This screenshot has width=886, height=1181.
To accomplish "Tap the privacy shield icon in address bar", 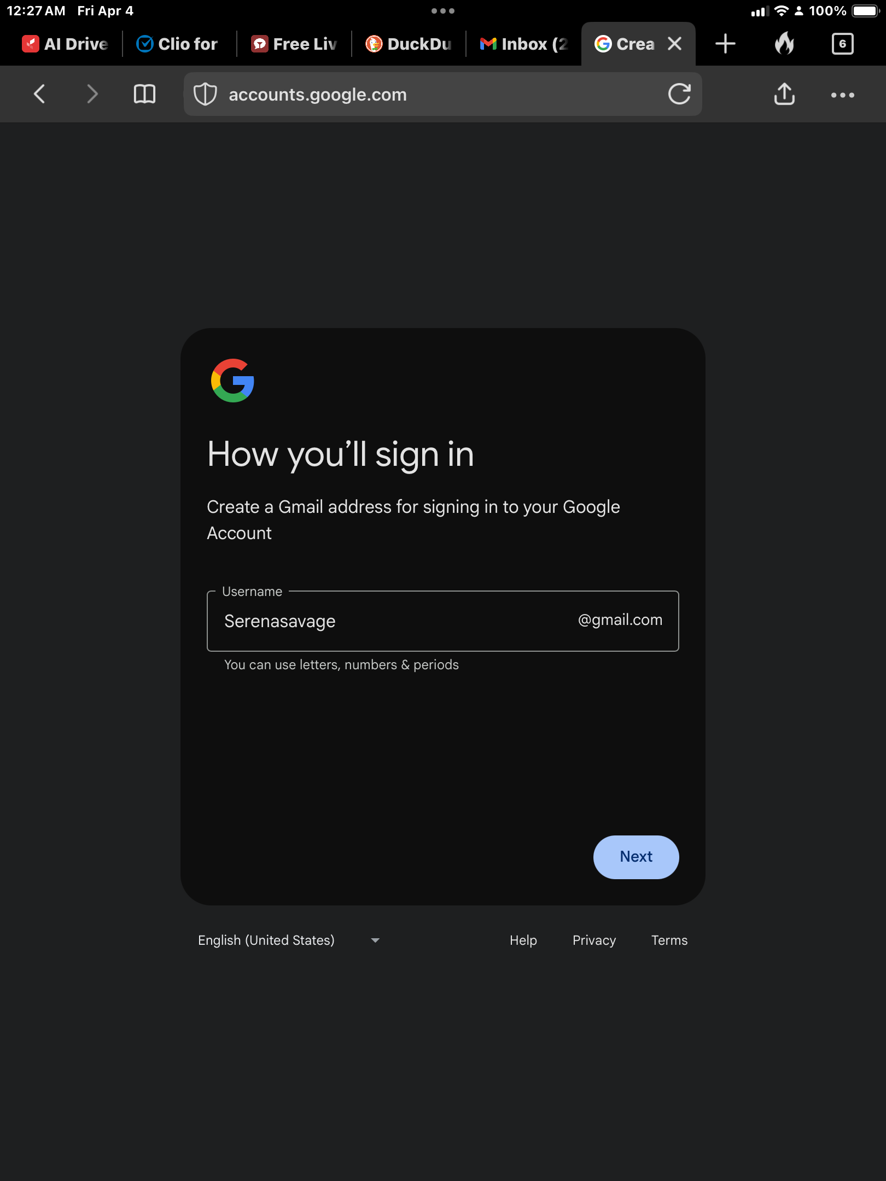I will pyautogui.click(x=206, y=94).
